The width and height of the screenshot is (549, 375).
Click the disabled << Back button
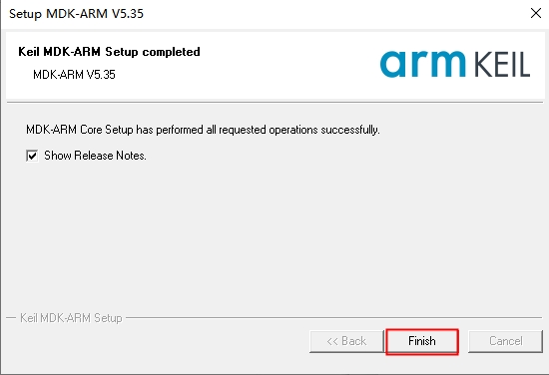pyautogui.click(x=346, y=341)
